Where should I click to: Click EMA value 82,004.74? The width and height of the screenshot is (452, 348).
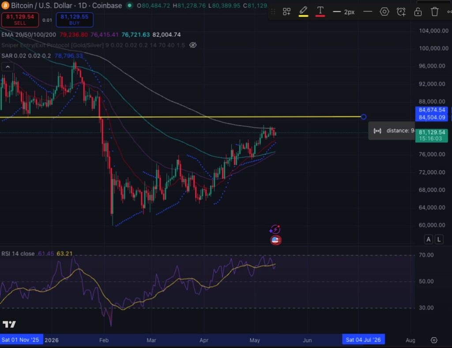tap(166, 34)
